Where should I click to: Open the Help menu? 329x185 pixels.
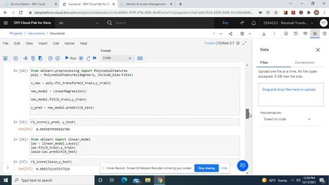83,43
